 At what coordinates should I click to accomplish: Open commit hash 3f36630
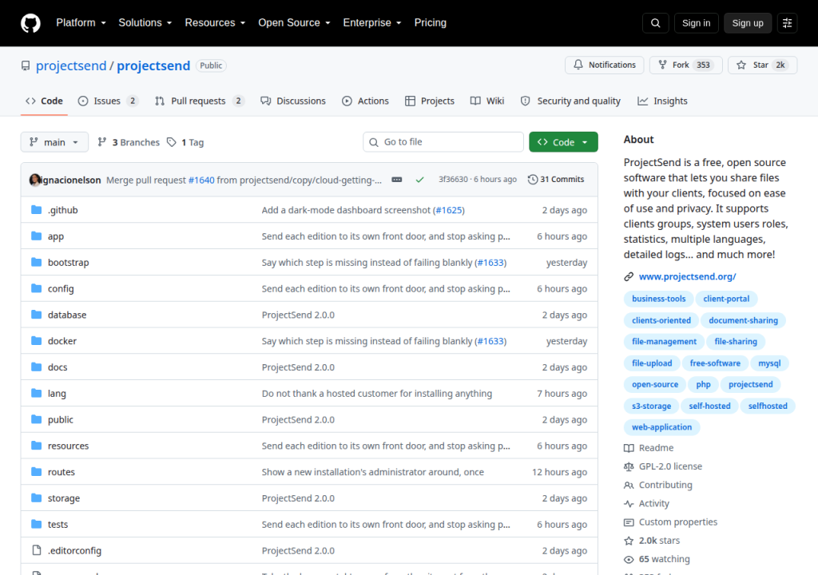pos(453,180)
